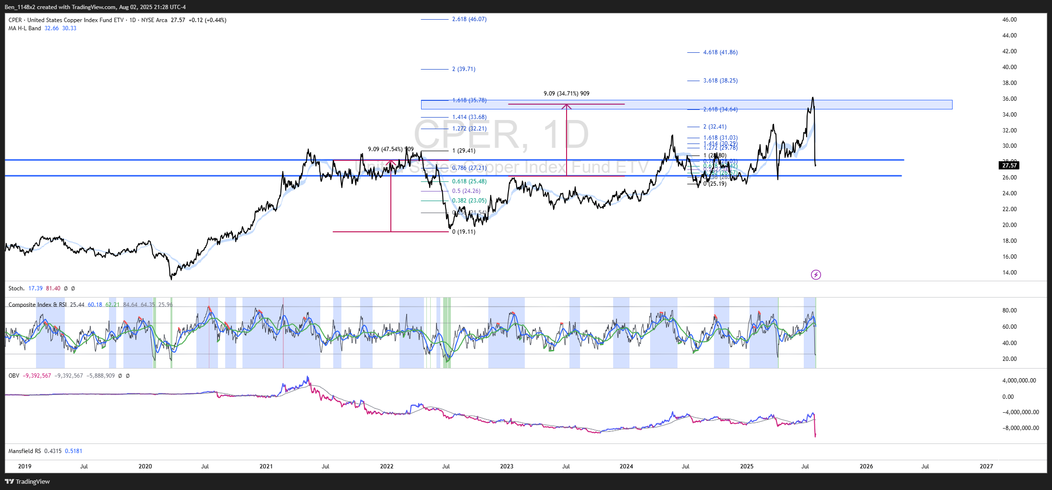Viewport: 1052px width, 490px height.
Task: Select the Fib level 2.618 (46.07) label
Action: [469, 19]
